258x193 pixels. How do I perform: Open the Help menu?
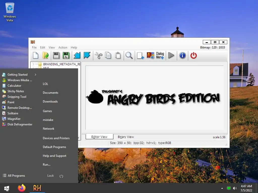74,47
